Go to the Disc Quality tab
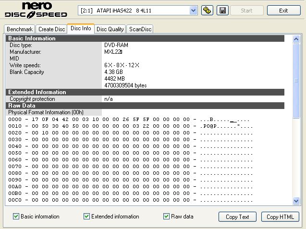 (x=110, y=29)
